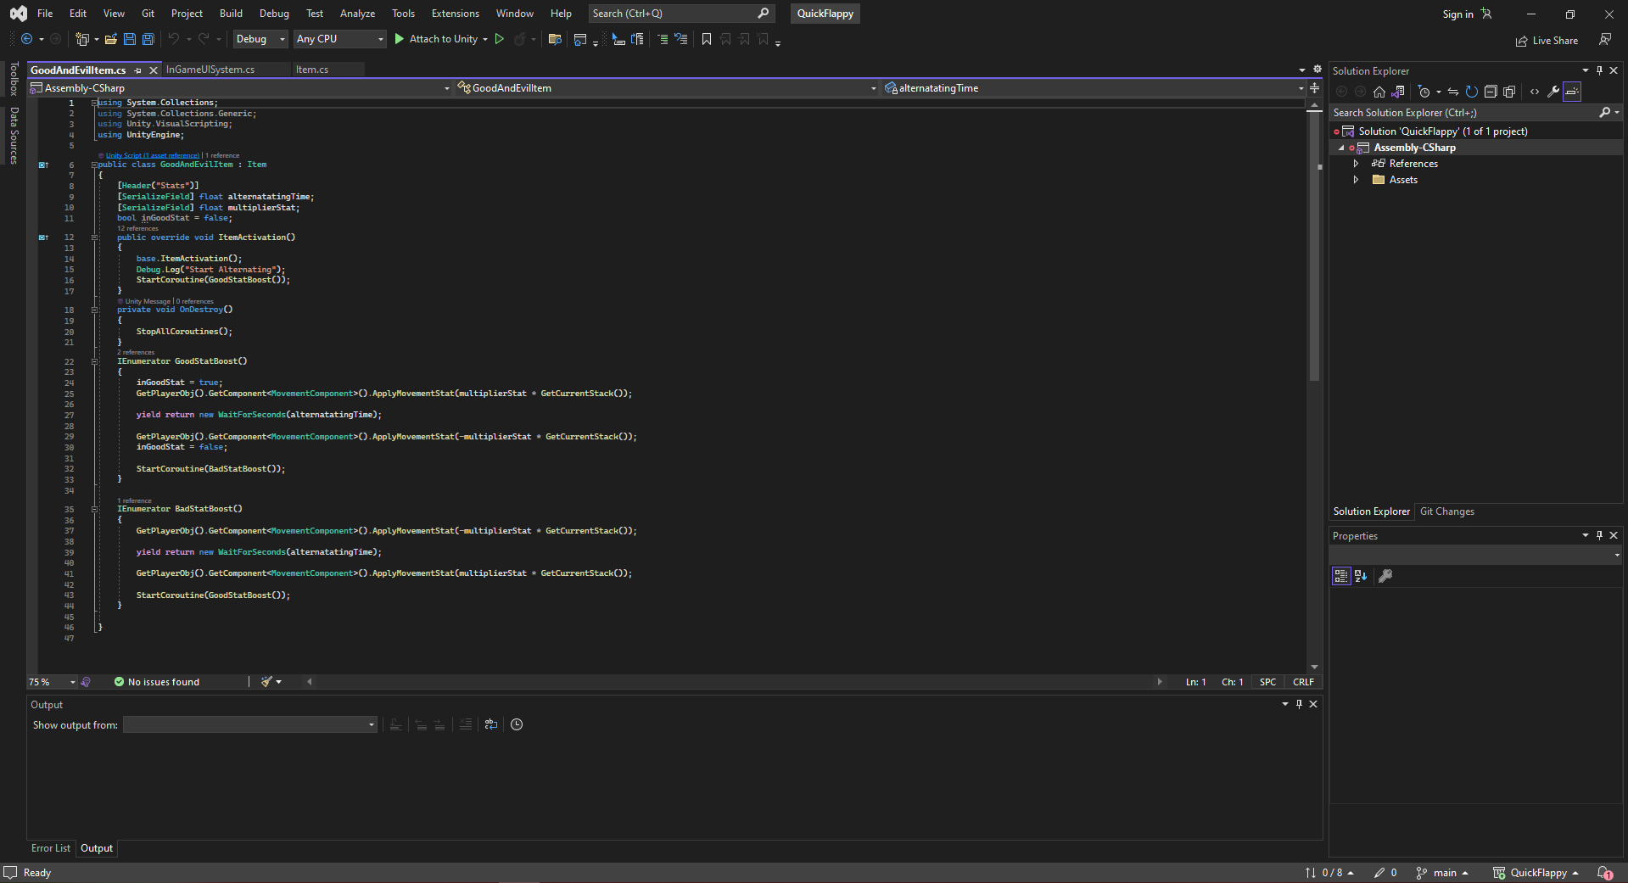Click the Save All icon
Image resolution: width=1628 pixels, height=883 pixels.
tap(148, 39)
